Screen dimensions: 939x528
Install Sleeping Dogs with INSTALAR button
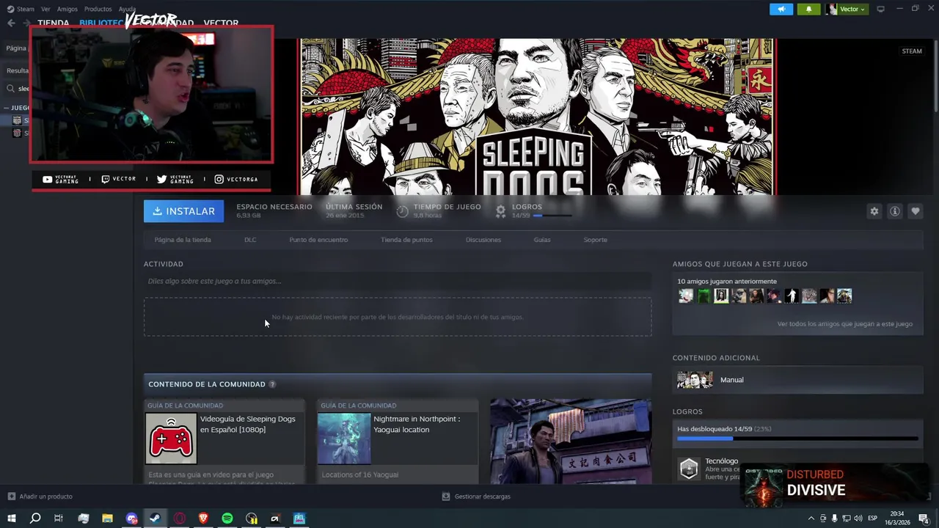tap(183, 211)
